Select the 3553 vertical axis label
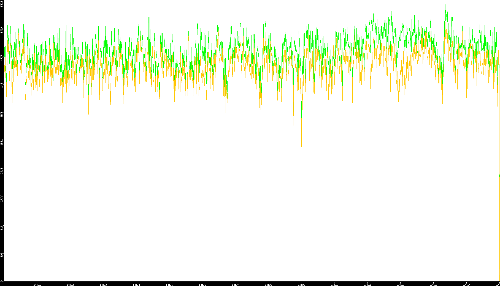This screenshot has height=286, width=500. [2, 114]
